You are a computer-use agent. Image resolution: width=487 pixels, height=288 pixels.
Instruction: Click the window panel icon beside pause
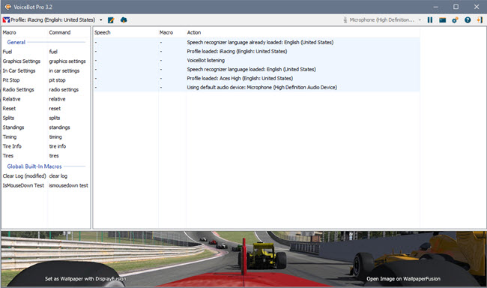443,20
